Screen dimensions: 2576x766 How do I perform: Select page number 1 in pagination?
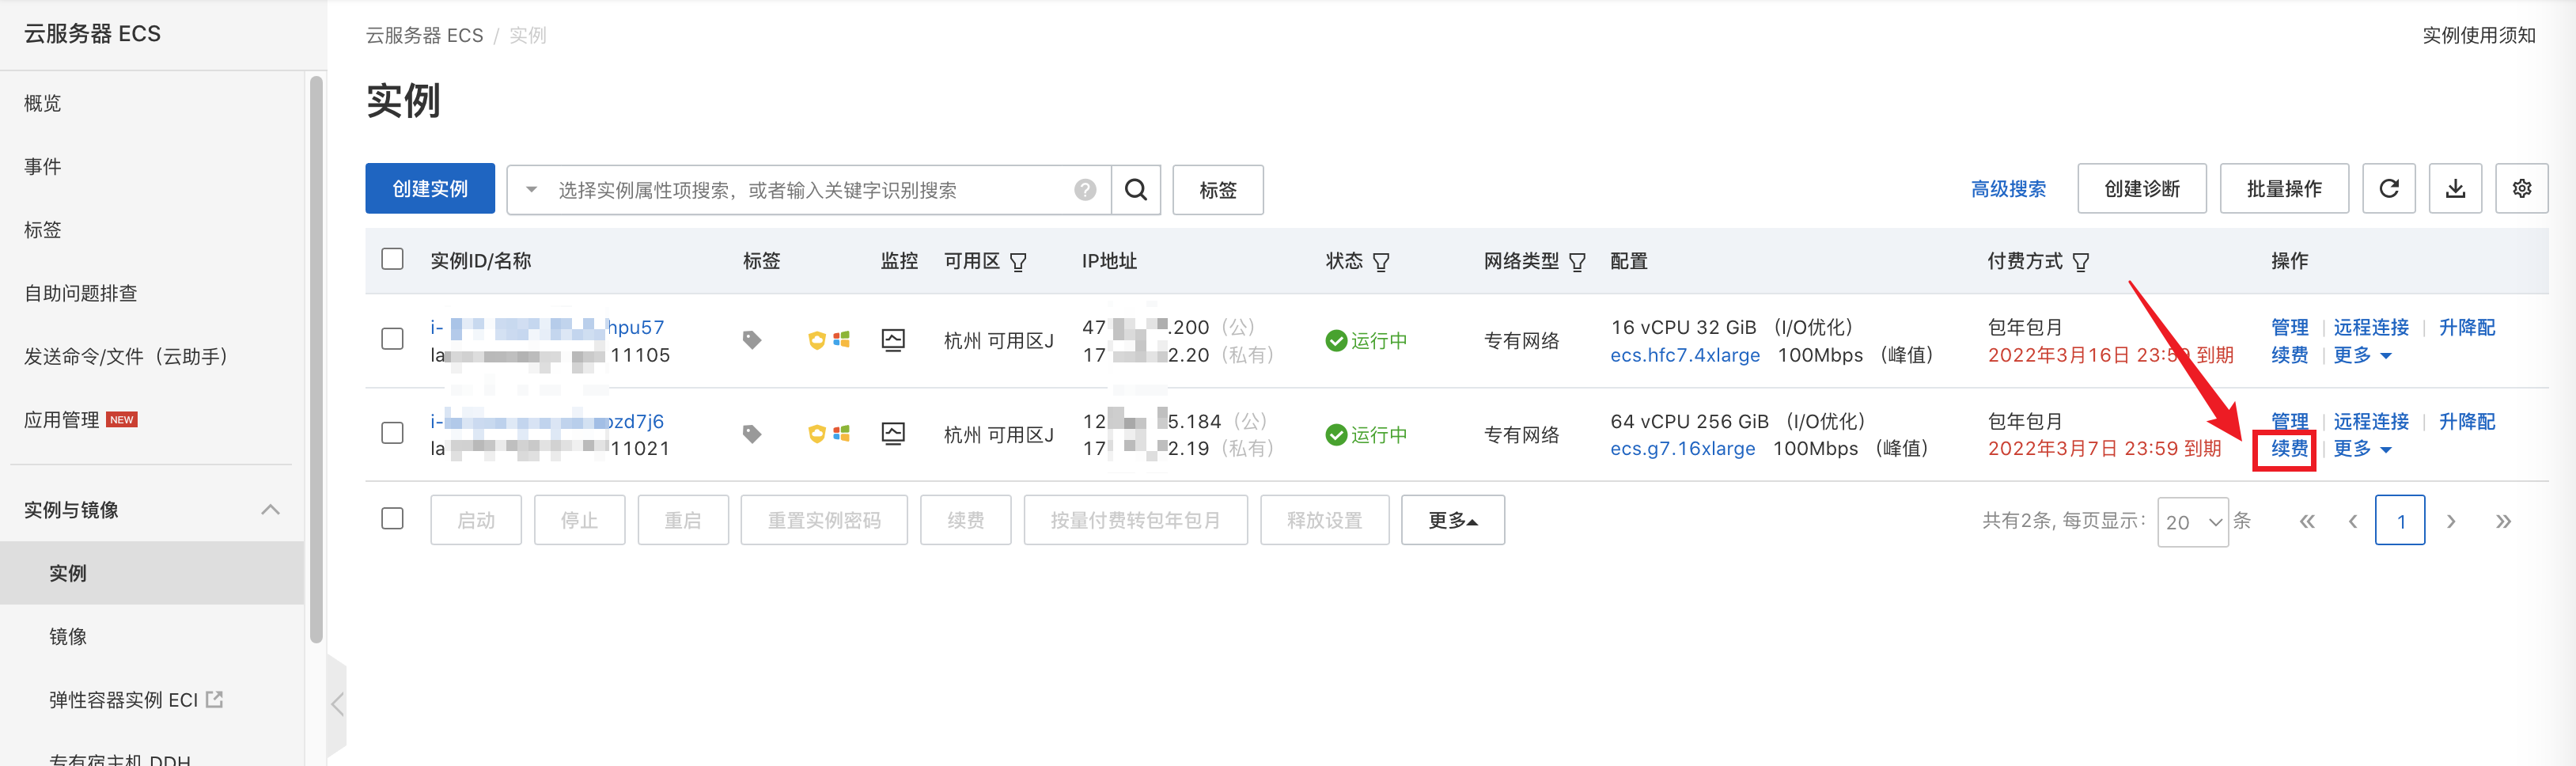point(2400,521)
